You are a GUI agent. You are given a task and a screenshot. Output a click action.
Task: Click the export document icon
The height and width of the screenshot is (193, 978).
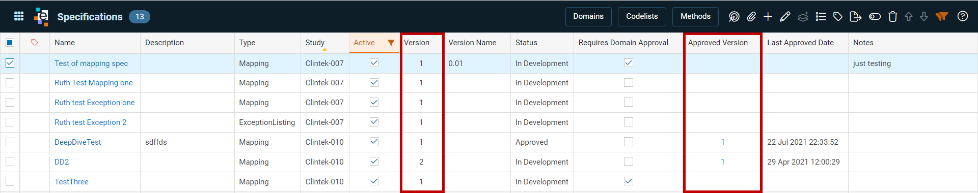(x=856, y=17)
